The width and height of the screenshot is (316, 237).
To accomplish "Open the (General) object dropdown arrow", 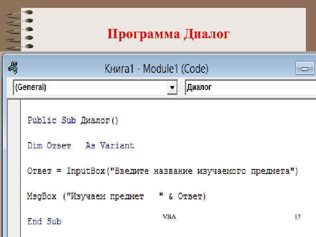I will coord(172,87).
